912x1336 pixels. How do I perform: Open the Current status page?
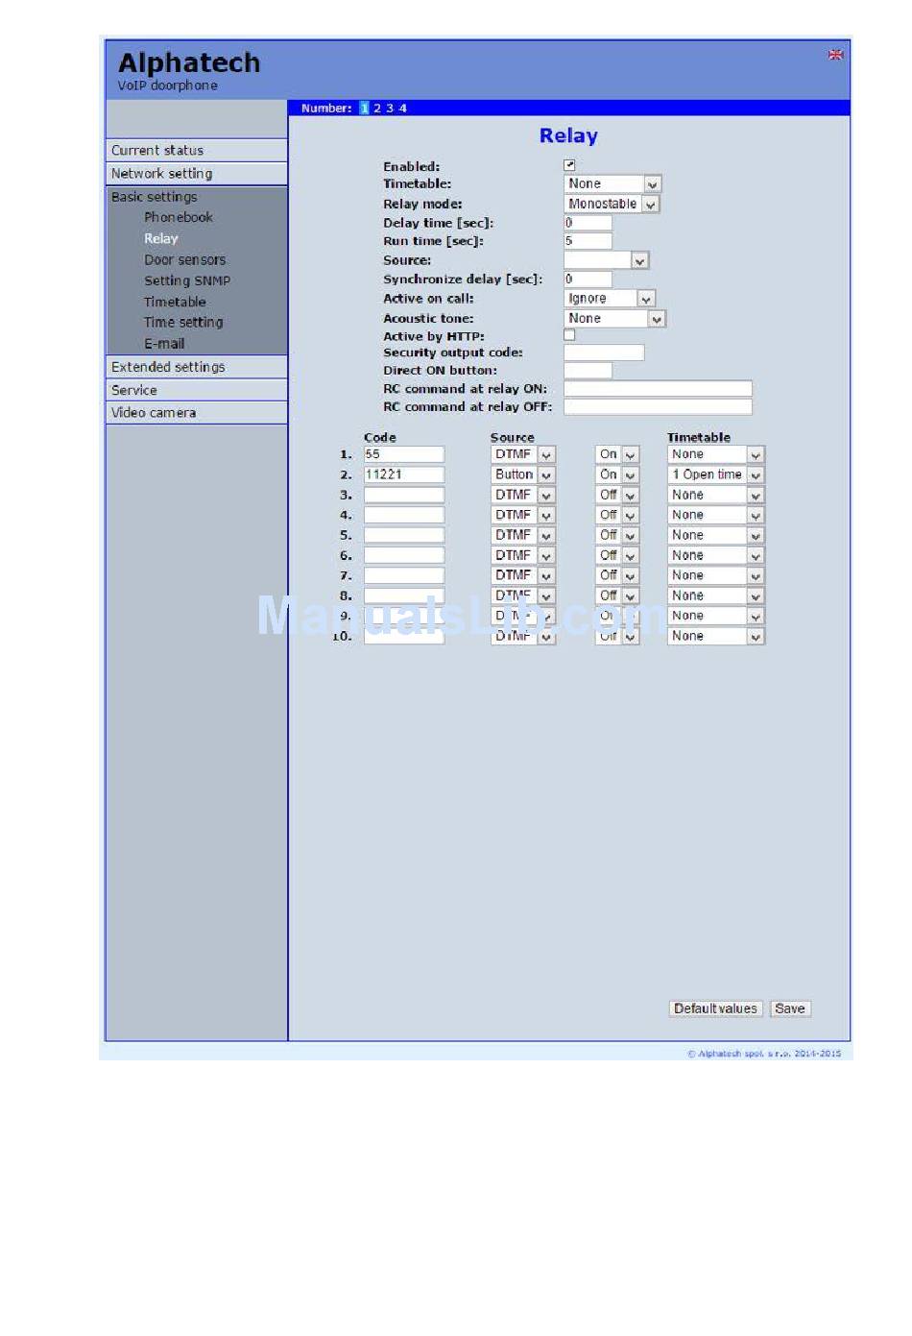tap(197, 150)
